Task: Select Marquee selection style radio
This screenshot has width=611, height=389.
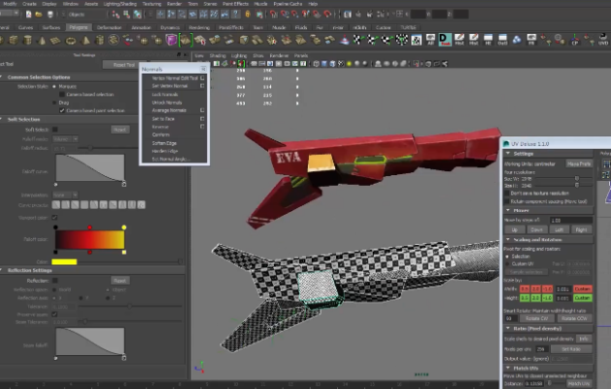Action: tap(54, 87)
